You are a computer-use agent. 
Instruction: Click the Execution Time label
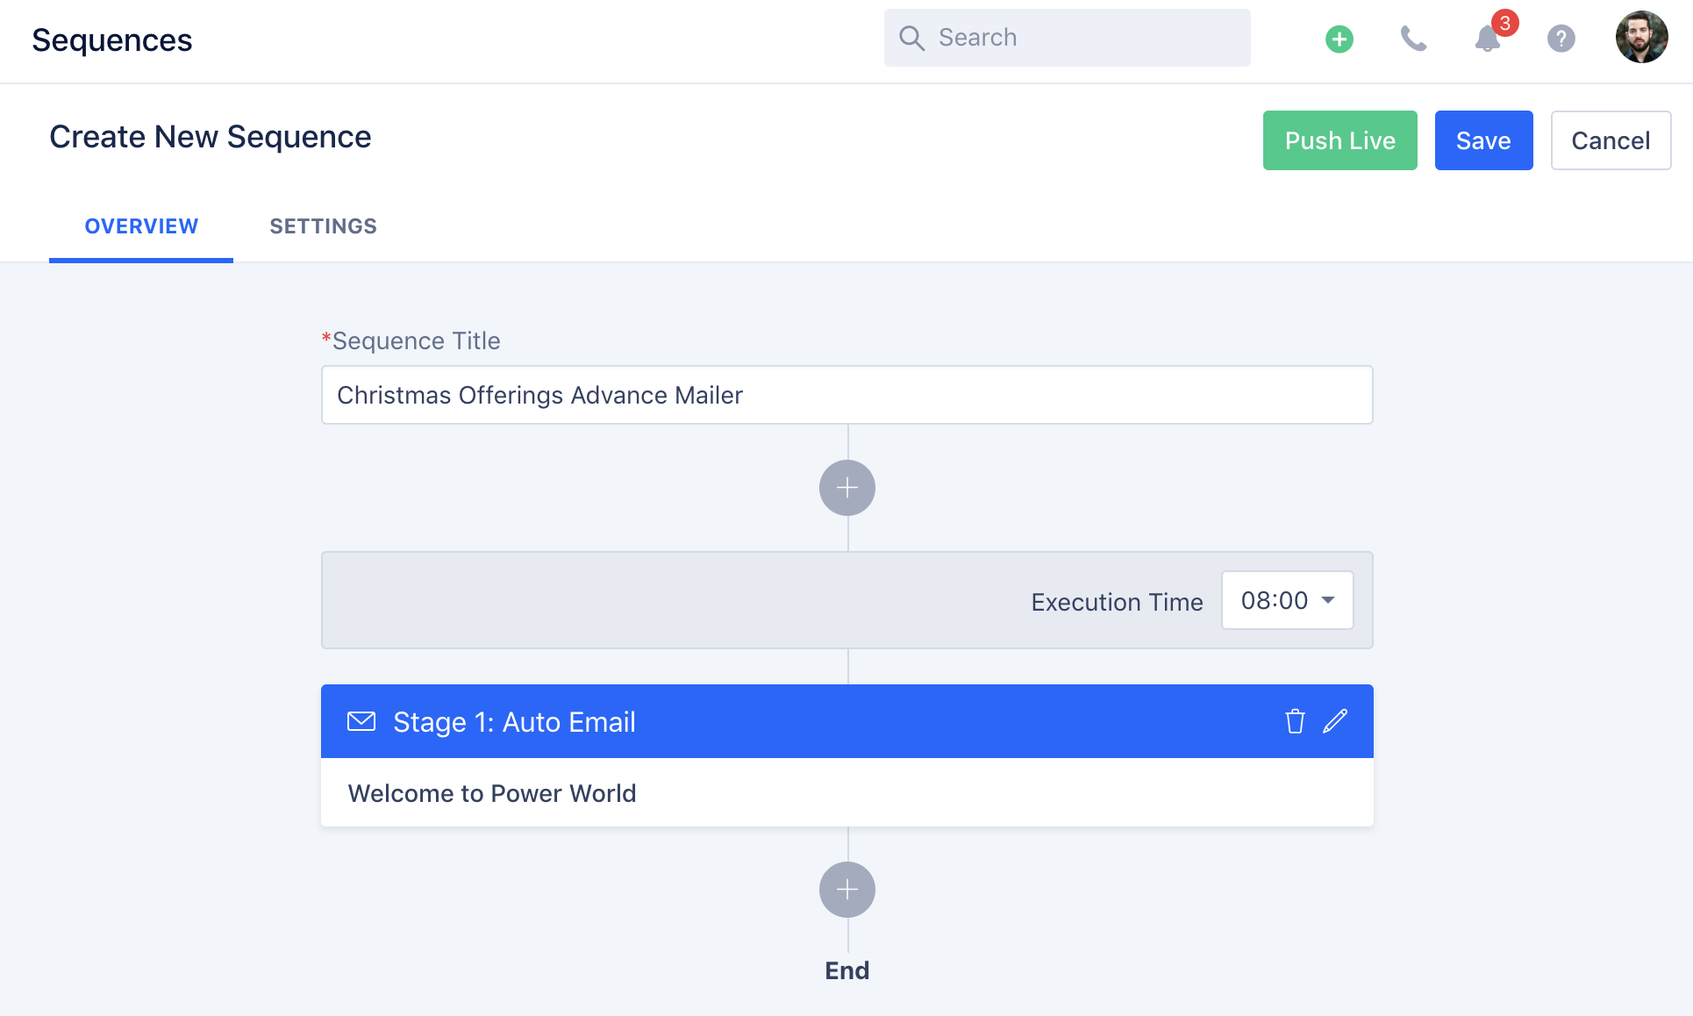(1117, 602)
